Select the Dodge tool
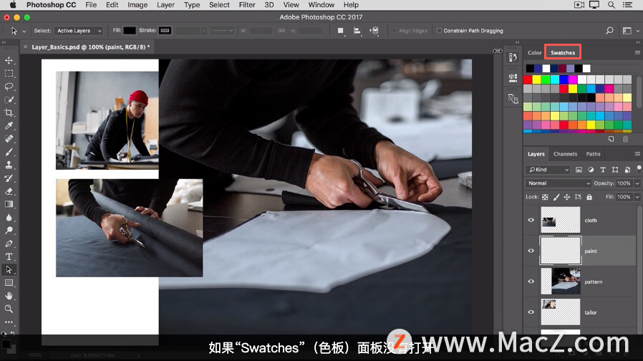643x361 pixels. point(9,231)
